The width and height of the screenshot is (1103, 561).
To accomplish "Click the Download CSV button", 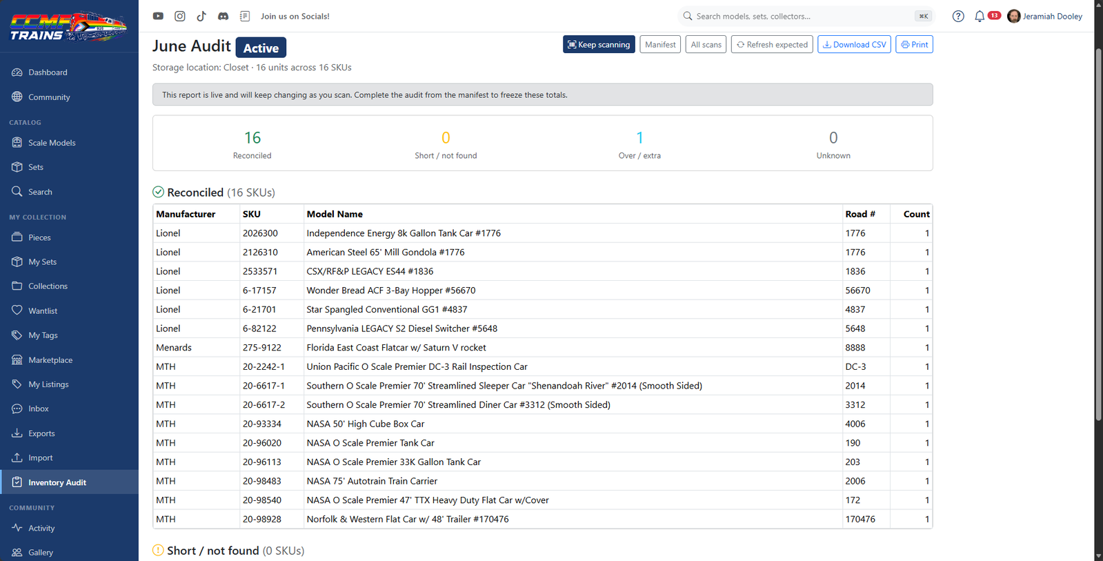I will point(854,44).
